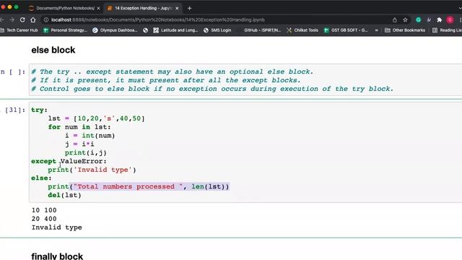462x260 pixels.
Task: Bookmark this page with the star icon
Action: click(x=405, y=19)
